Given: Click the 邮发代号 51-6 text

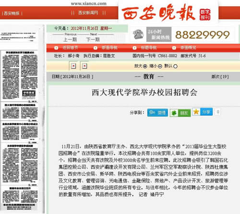Looking at the screenshot, I should 193,56.
